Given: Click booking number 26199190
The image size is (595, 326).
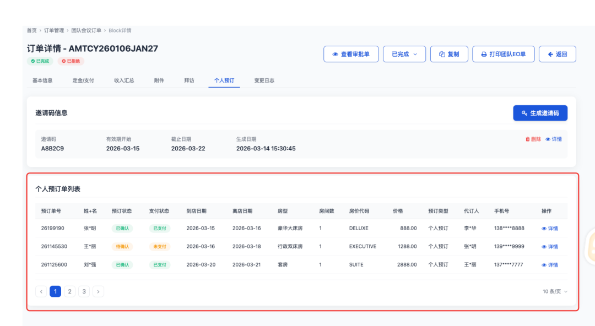Looking at the screenshot, I should point(52,228).
